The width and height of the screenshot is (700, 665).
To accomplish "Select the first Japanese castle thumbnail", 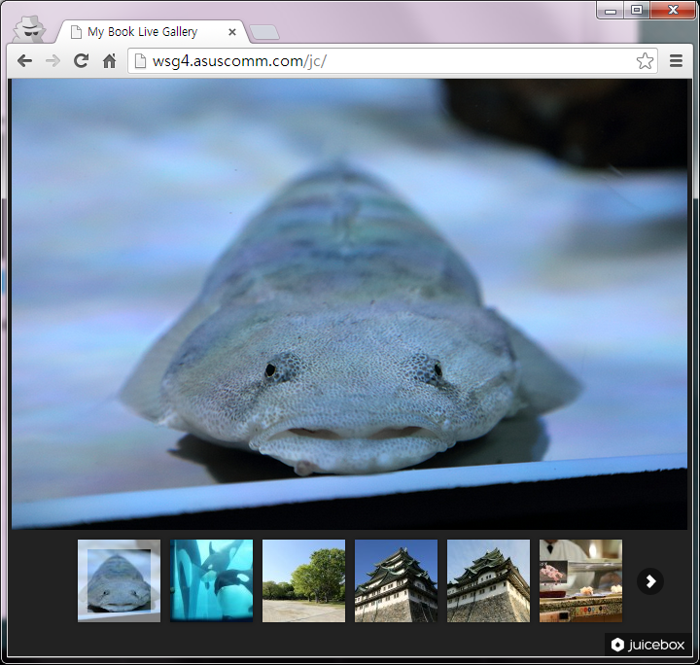I will pos(396,580).
